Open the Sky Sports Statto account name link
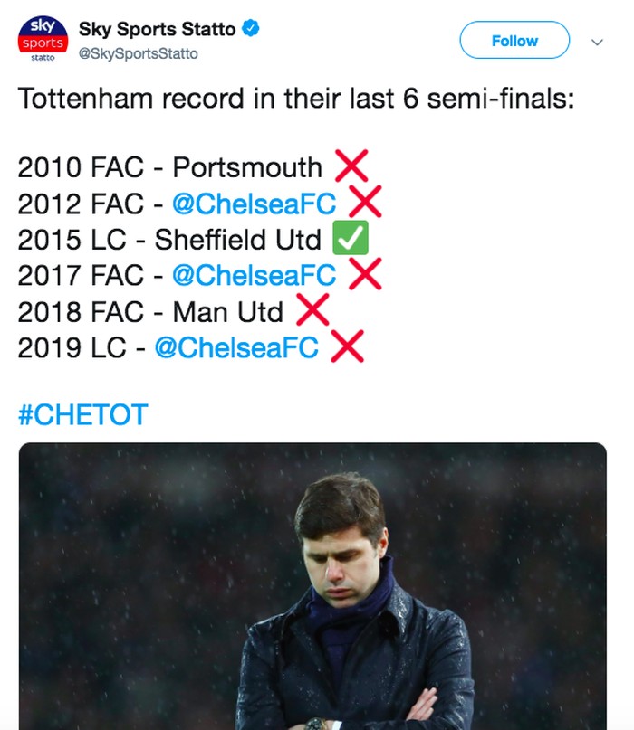The height and width of the screenshot is (730, 634). (x=157, y=29)
